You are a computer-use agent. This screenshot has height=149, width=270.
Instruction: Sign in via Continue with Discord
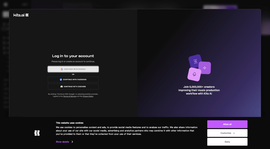(73, 87)
